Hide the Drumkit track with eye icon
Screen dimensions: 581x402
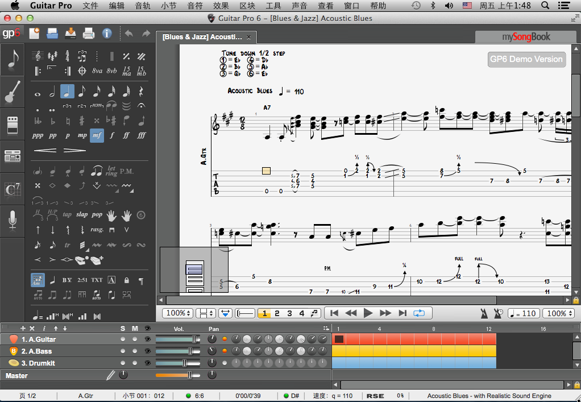(x=148, y=363)
